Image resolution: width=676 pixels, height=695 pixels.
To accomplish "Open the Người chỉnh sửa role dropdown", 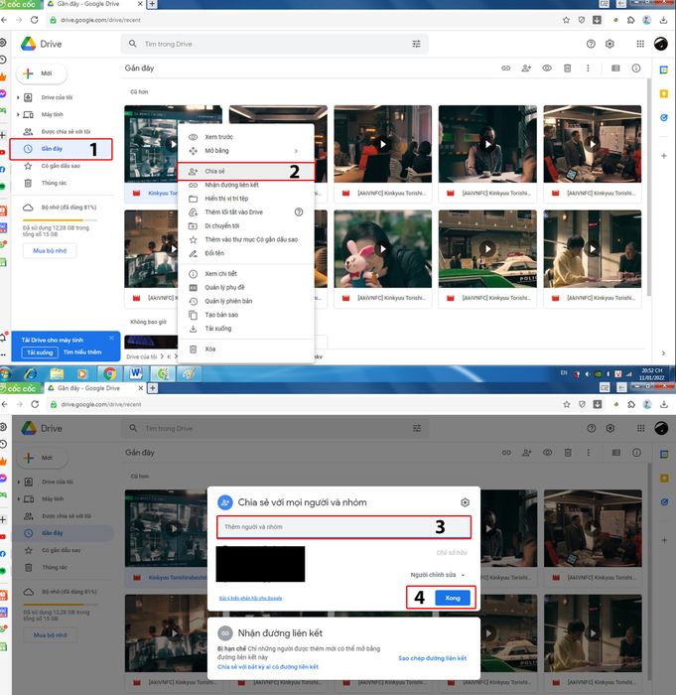I will coord(438,575).
